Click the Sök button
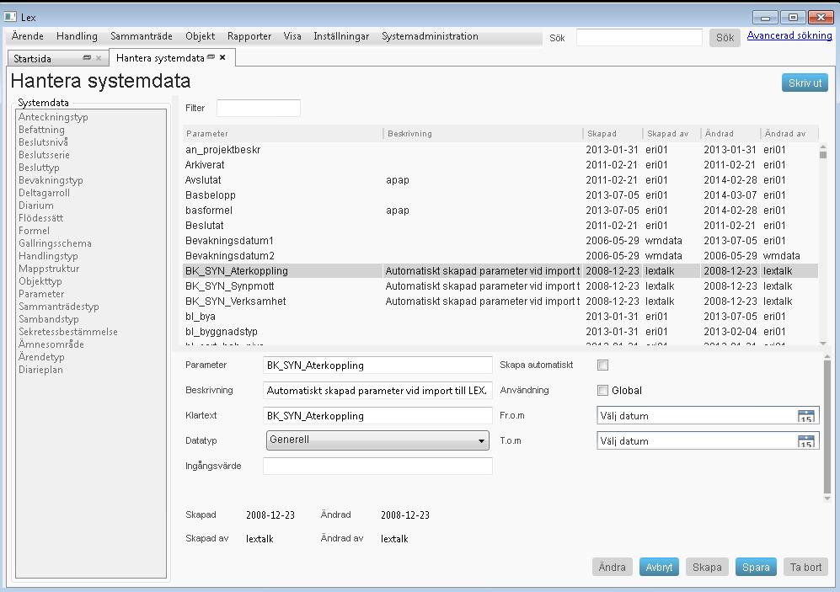This screenshot has width=840, height=592. 725,37
